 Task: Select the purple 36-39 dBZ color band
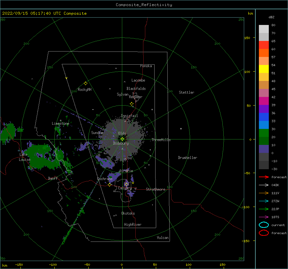[x=264, y=109]
